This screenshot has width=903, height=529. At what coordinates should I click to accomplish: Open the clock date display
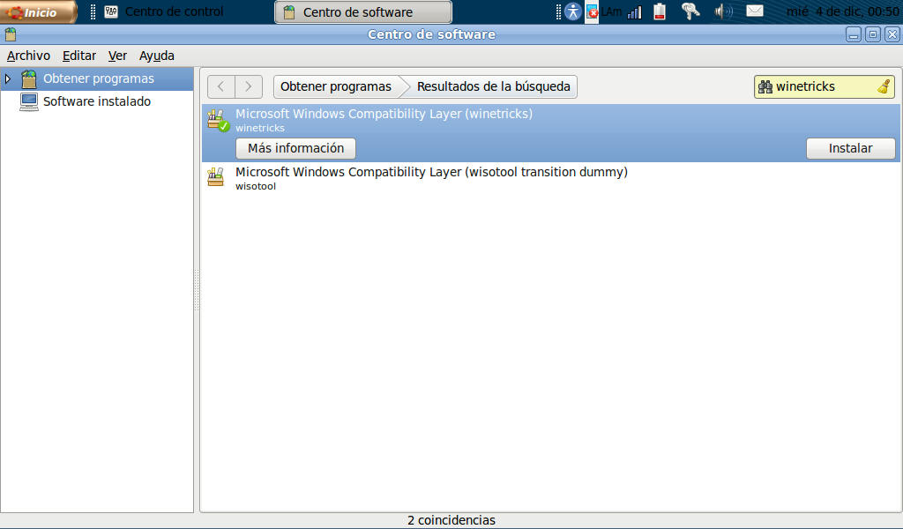tap(843, 11)
